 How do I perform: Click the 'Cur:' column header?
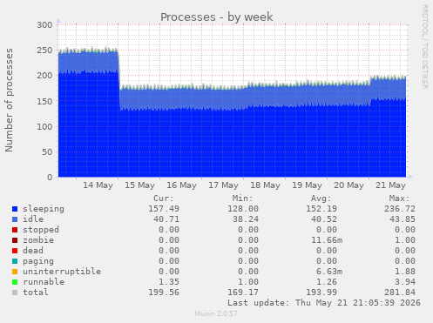click(x=164, y=199)
